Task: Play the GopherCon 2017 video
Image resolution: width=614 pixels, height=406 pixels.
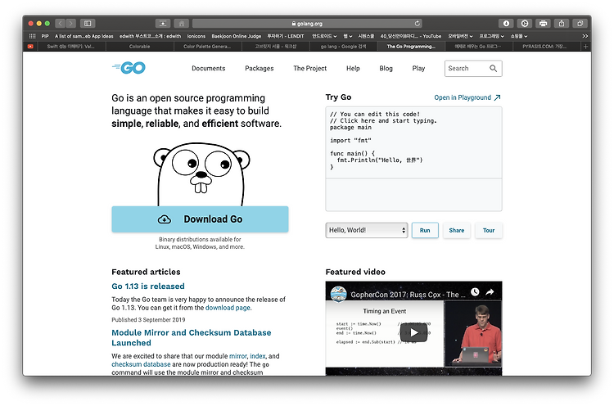Action: click(x=414, y=333)
